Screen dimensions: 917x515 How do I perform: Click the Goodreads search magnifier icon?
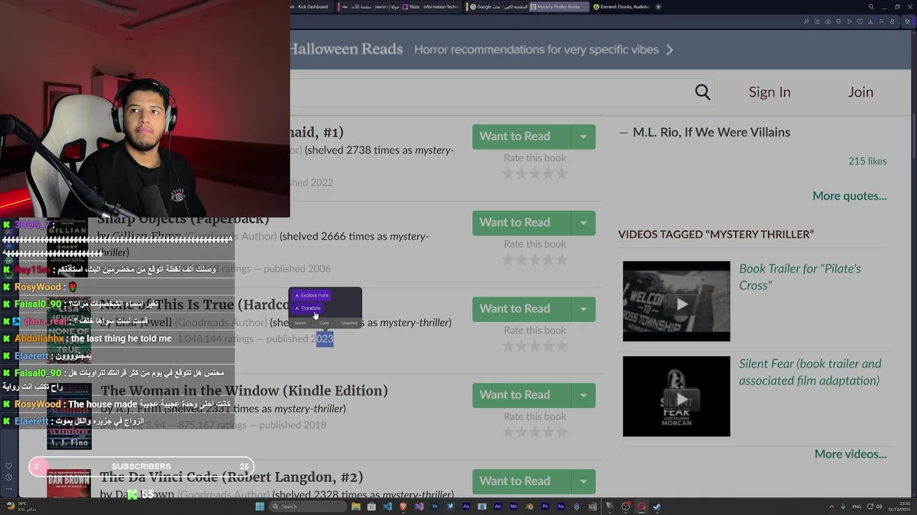click(x=702, y=92)
